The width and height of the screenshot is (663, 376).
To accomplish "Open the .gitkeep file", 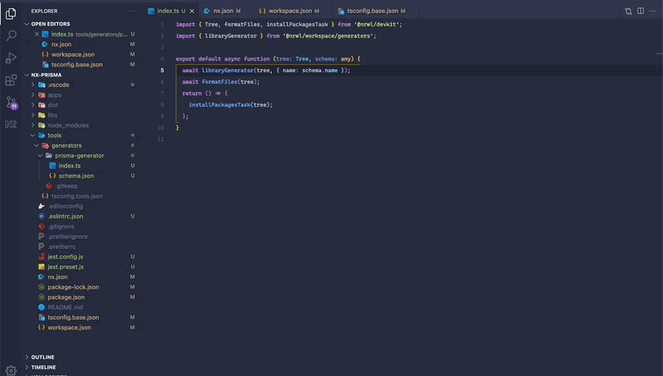I will tap(66, 186).
